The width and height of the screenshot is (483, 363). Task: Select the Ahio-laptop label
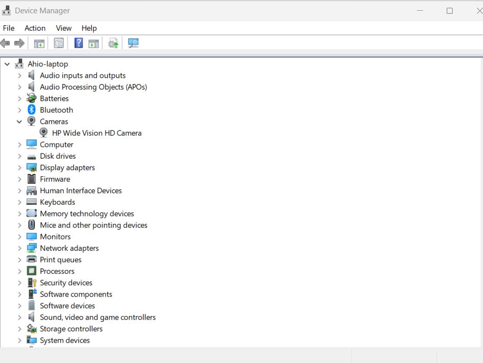[x=48, y=63]
